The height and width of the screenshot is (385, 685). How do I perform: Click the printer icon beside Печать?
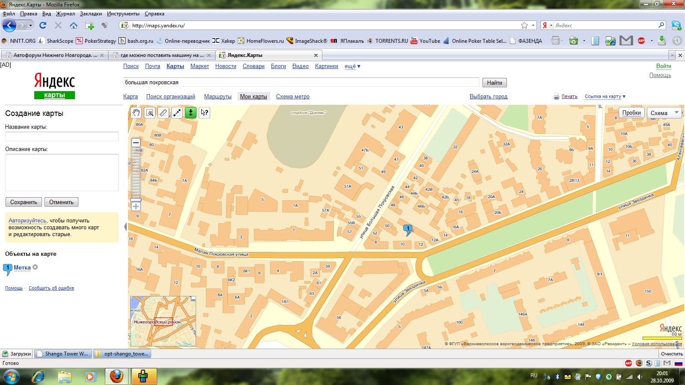[556, 97]
